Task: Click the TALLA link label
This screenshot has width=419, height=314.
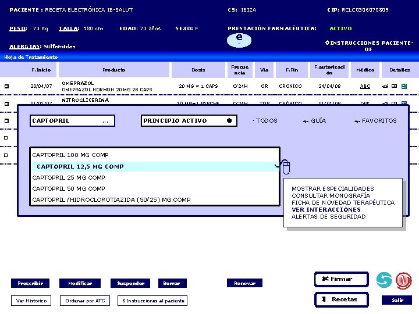Action: (69, 28)
